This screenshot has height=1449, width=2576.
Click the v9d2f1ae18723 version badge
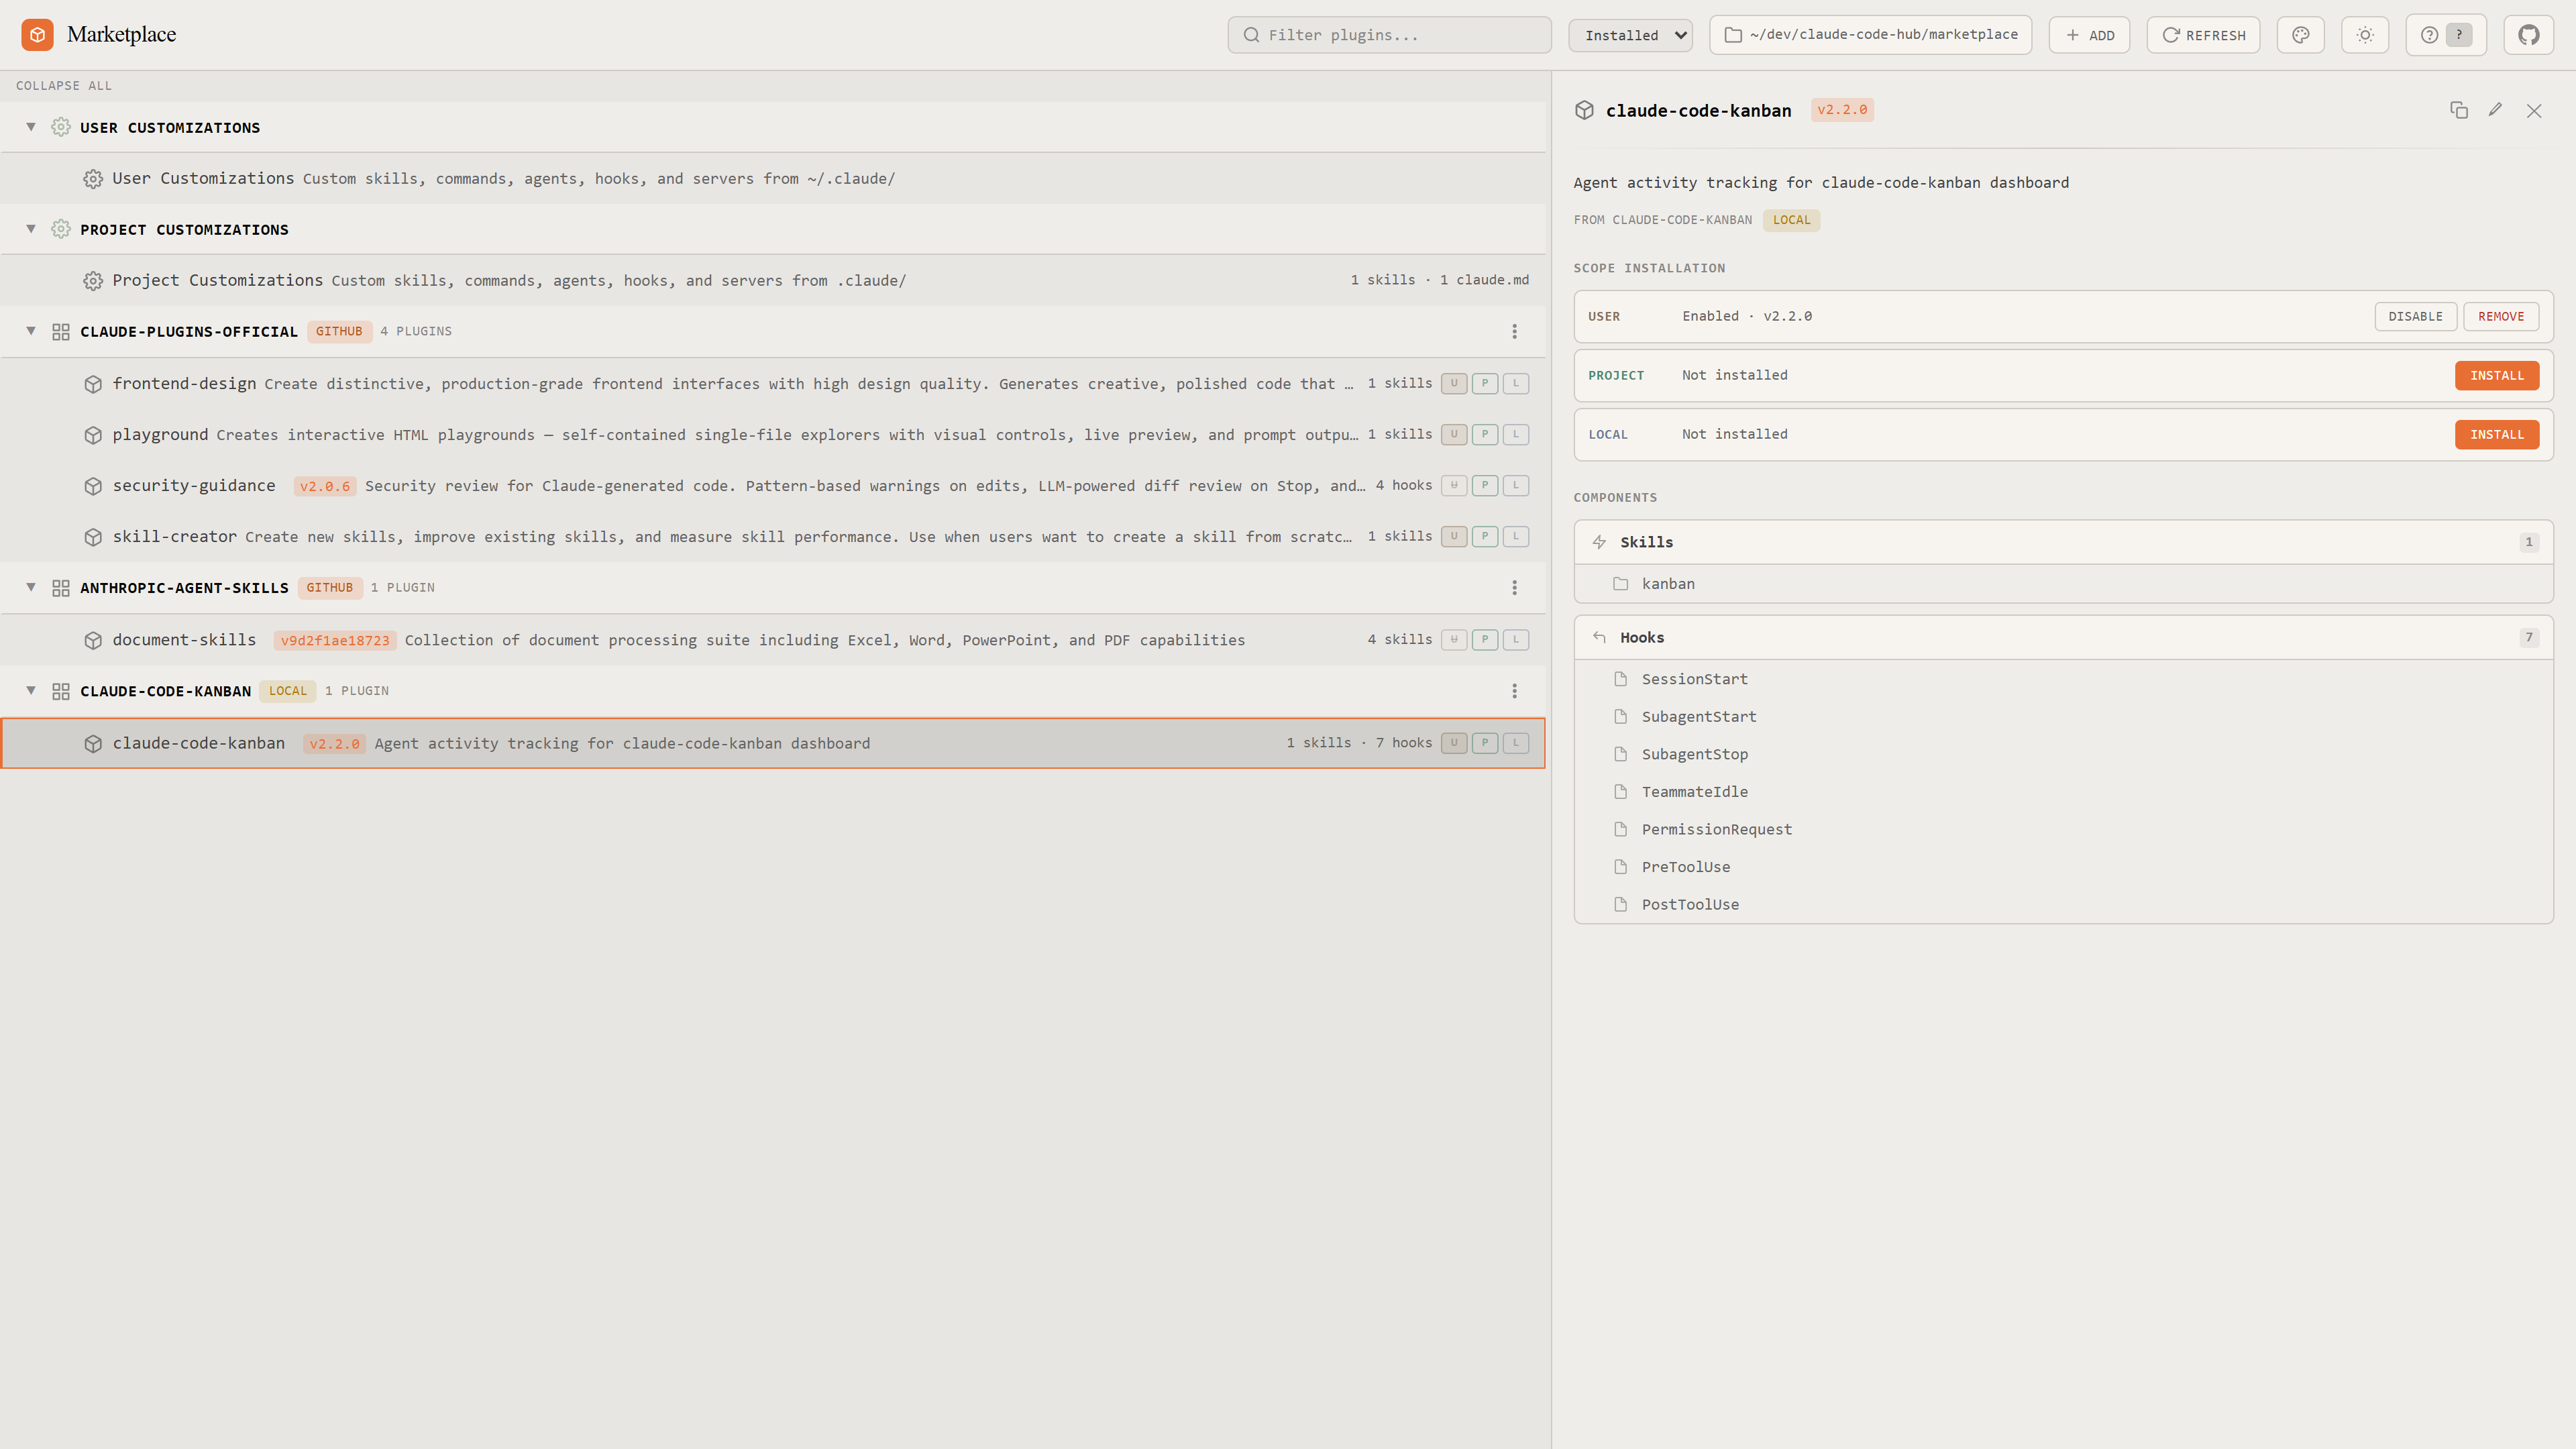(x=335, y=641)
